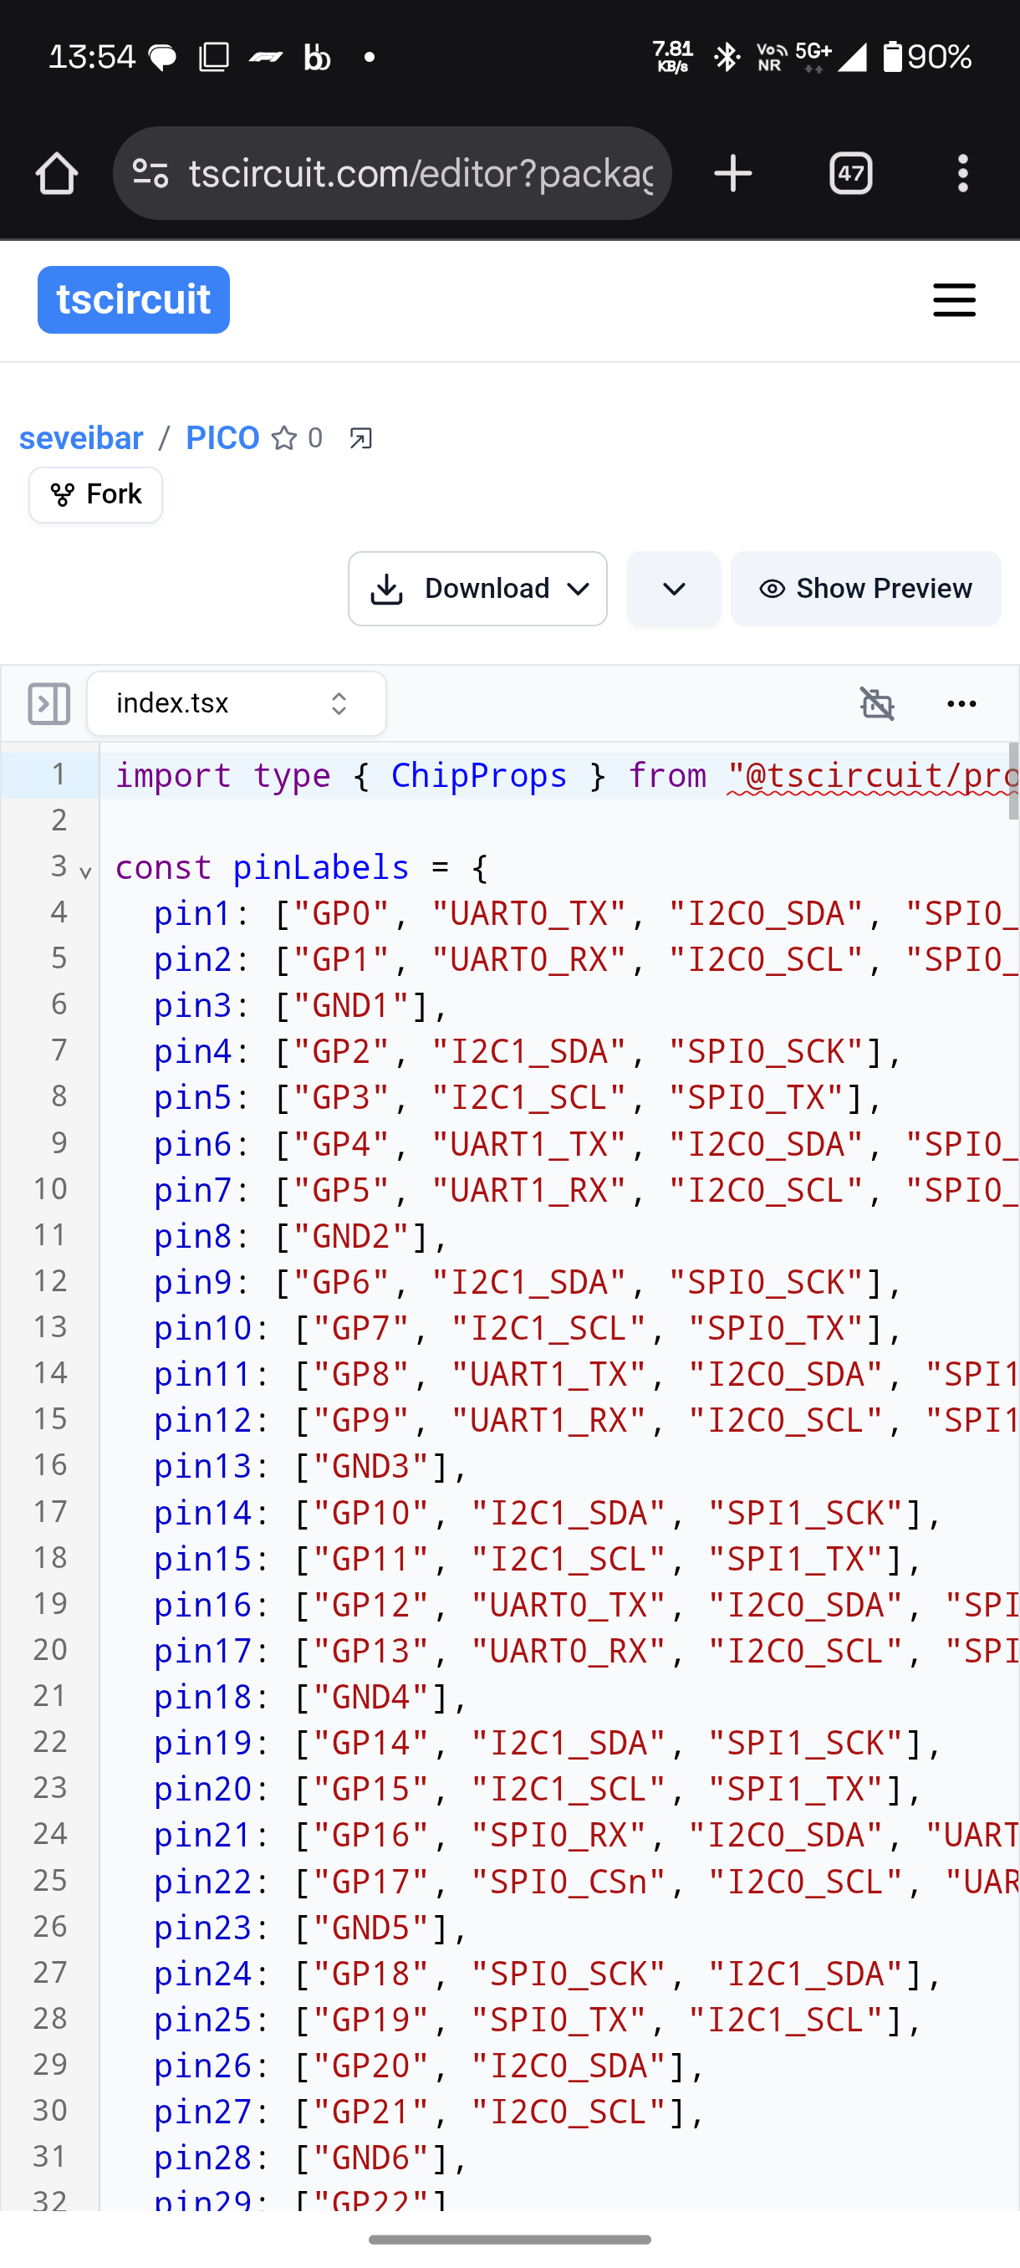Image resolution: width=1020 pixels, height=2268 pixels.
Task: Click pinLabels variable name on line 3
Action: click(321, 868)
